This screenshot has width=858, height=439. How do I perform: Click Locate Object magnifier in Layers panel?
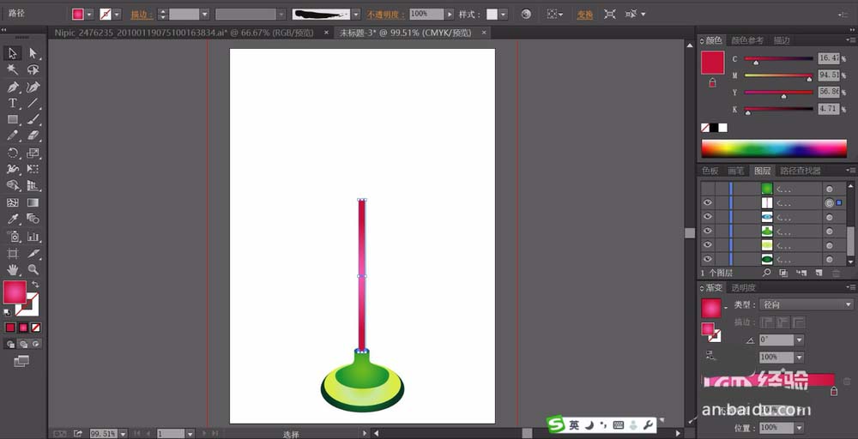click(766, 273)
